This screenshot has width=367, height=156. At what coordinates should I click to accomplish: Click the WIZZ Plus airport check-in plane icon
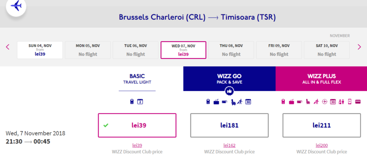tap(325, 102)
